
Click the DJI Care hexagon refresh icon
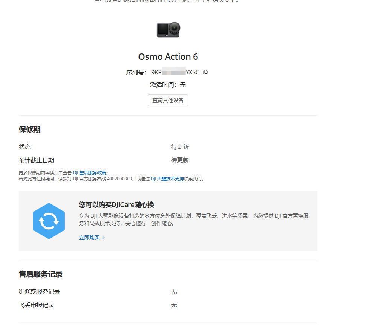[x=49, y=221]
